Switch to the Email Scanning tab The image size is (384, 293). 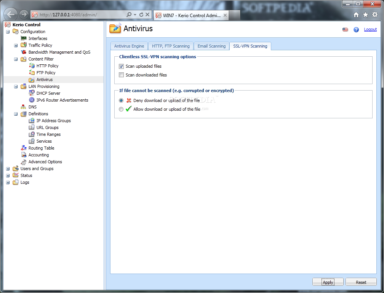click(x=211, y=46)
